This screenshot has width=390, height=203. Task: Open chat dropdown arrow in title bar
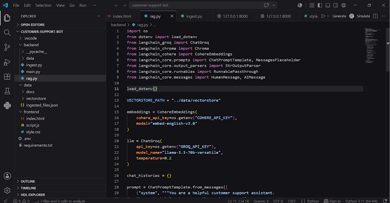click(x=274, y=5)
